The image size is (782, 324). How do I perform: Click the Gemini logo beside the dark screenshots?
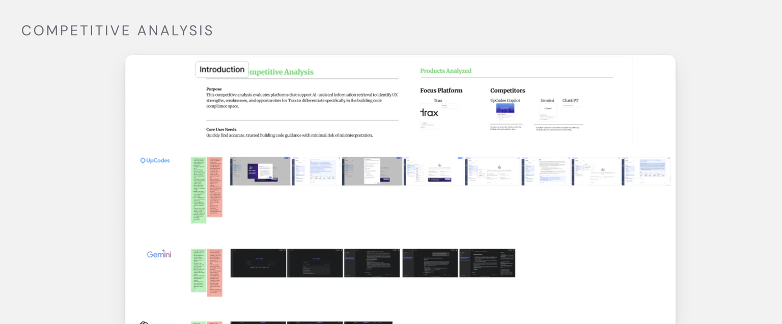[x=159, y=254]
